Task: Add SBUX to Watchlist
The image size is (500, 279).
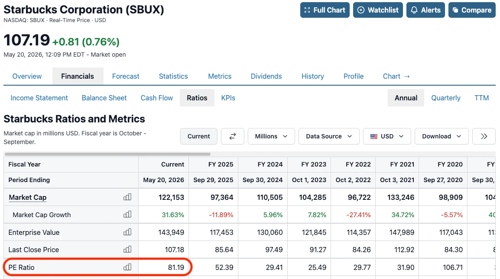Action: click(x=378, y=10)
